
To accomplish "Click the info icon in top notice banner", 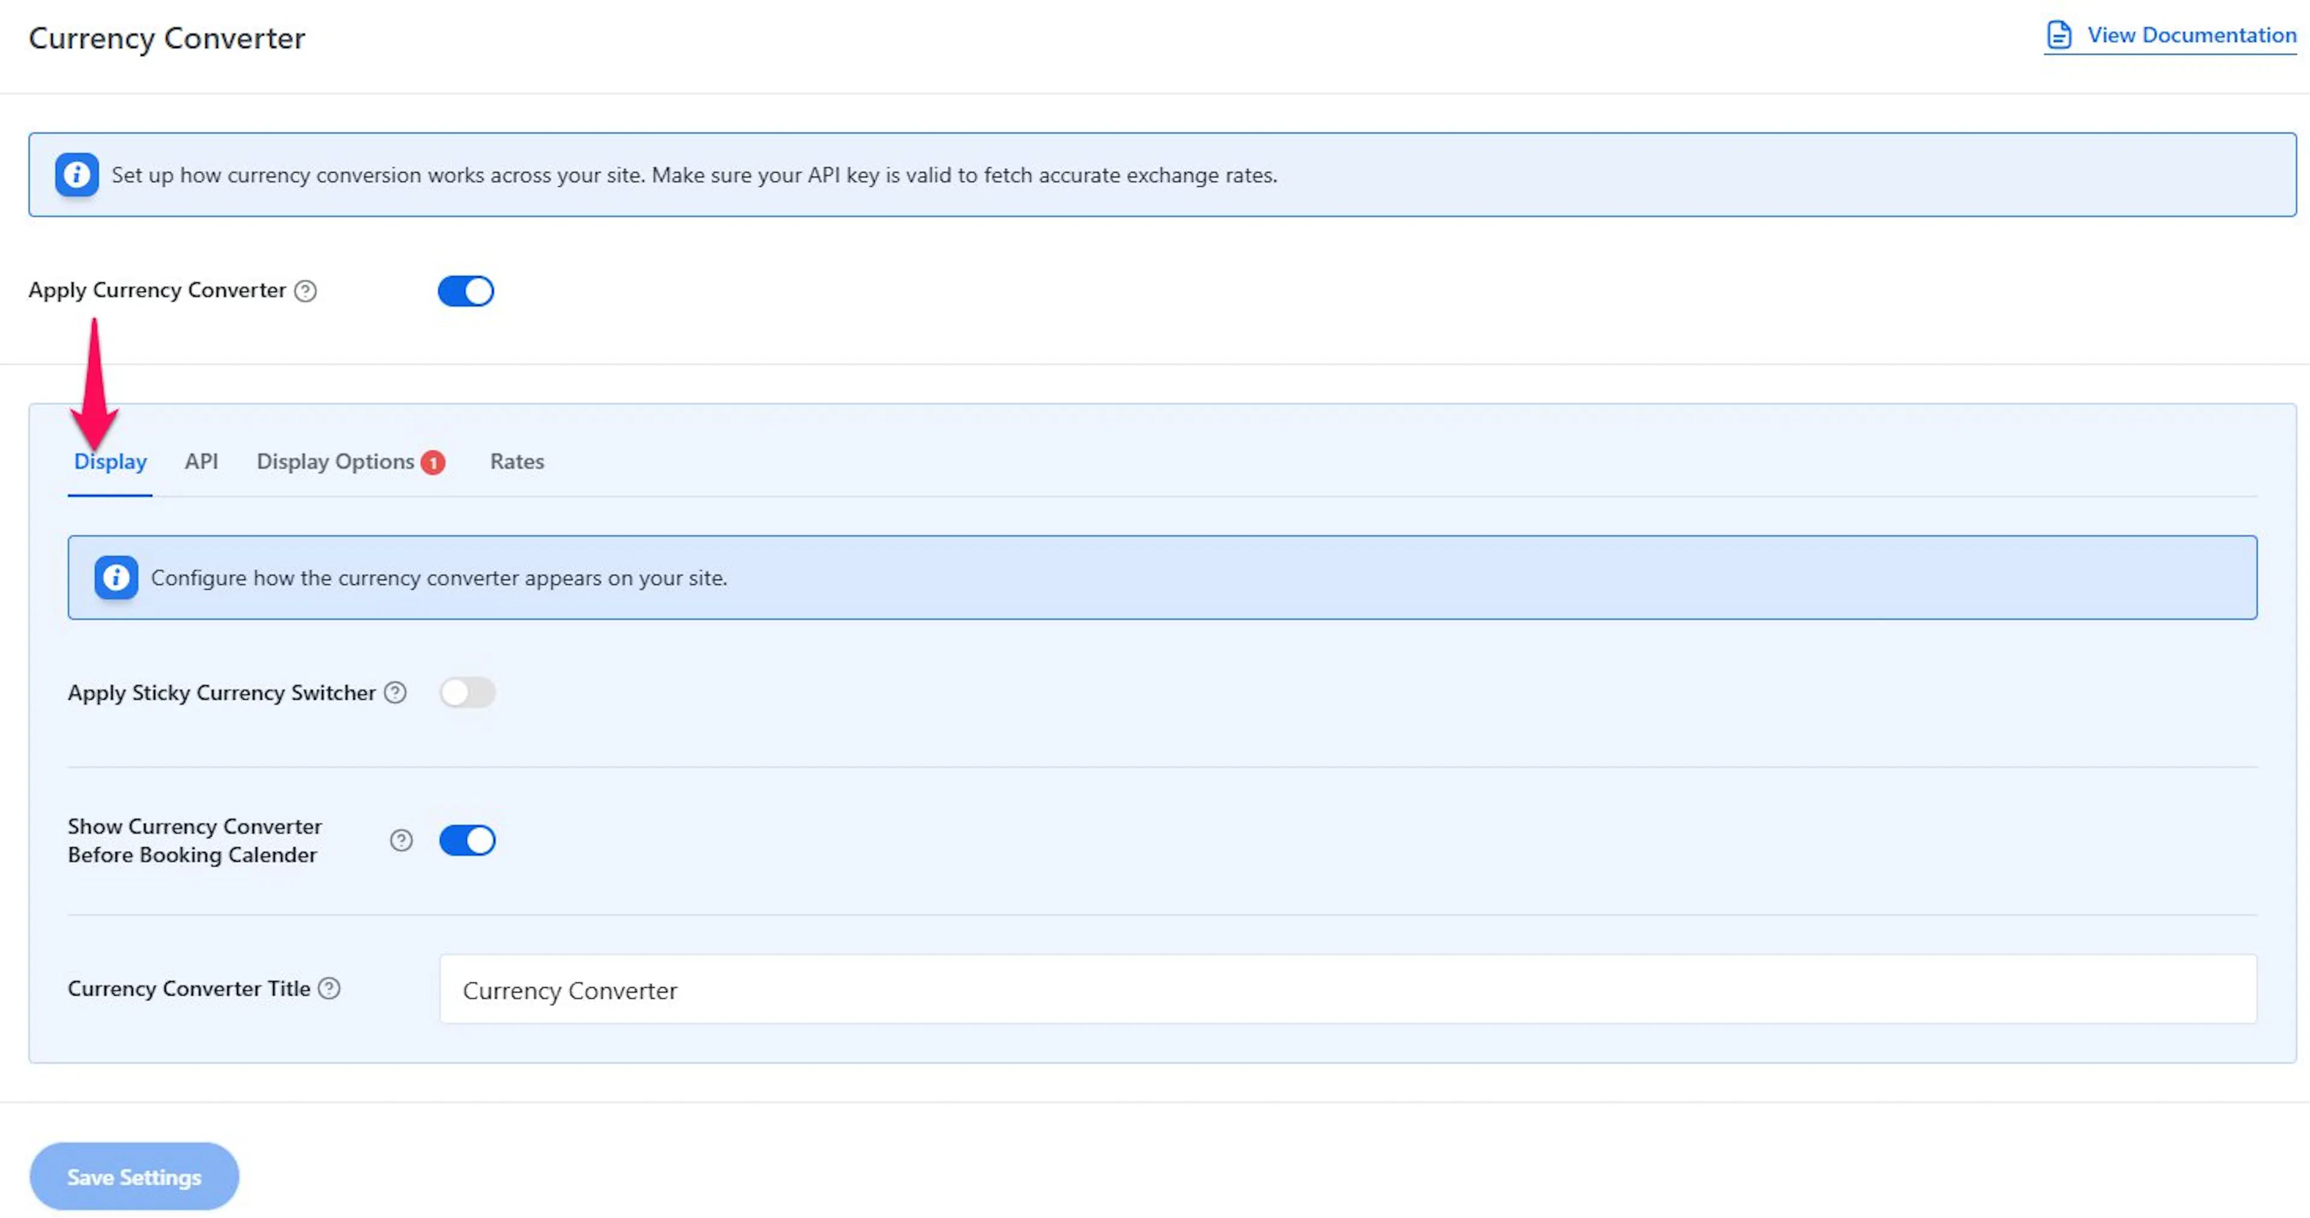I will point(77,174).
